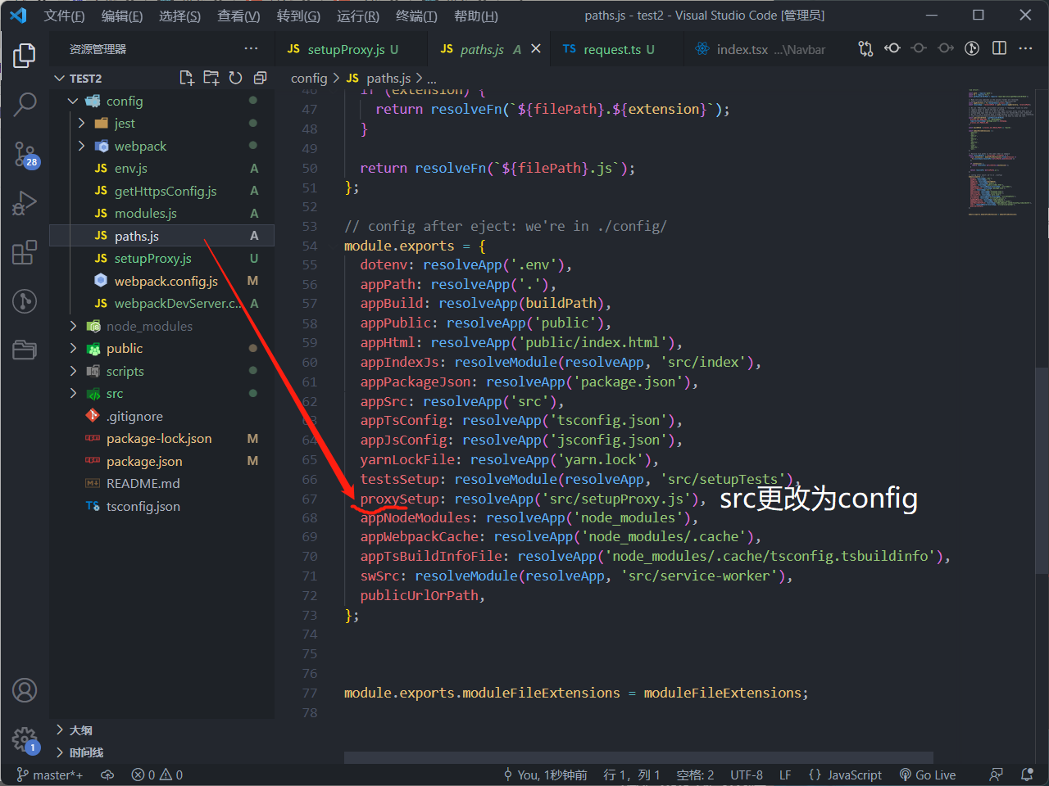This screenshot has width=1049, height=786.
Task: Open Run and Debug view
Action: click(x=25, y=202)
